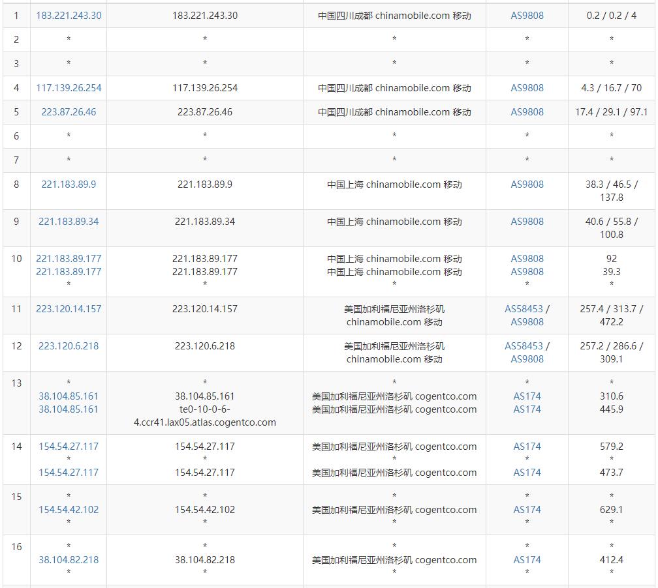The height and width of the screenshot is (588, 658).
Task: Select hostname text 183.221.243.30 in second column
Action: click(205, 16)
